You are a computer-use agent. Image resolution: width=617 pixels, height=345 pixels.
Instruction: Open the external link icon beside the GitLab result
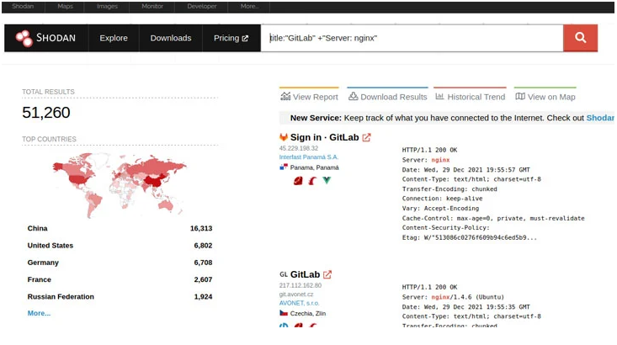327,274
